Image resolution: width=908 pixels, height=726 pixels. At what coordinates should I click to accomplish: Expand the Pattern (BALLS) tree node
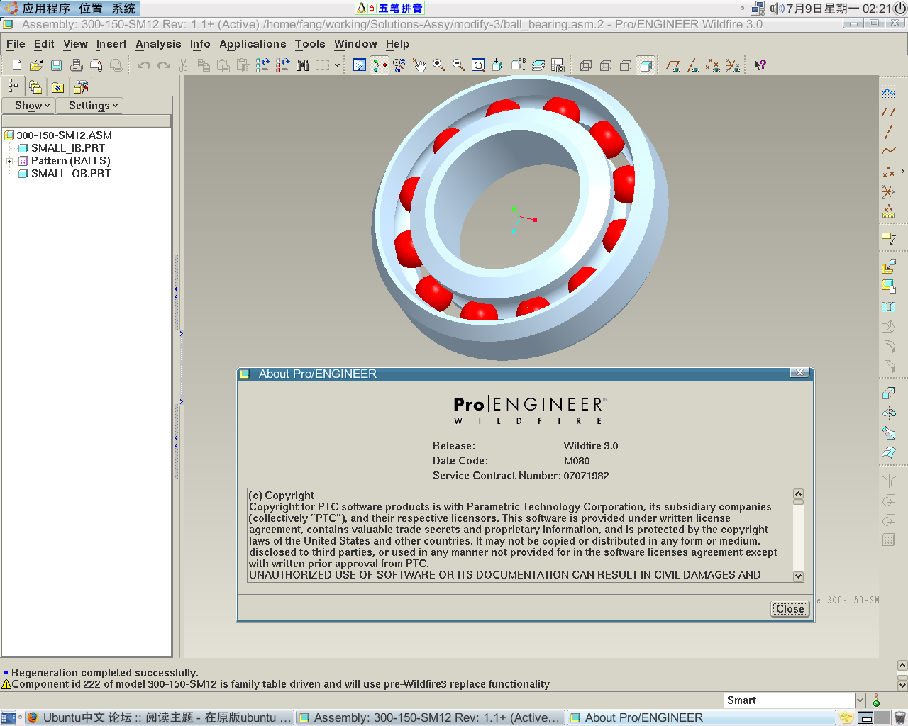click(10, 161)
